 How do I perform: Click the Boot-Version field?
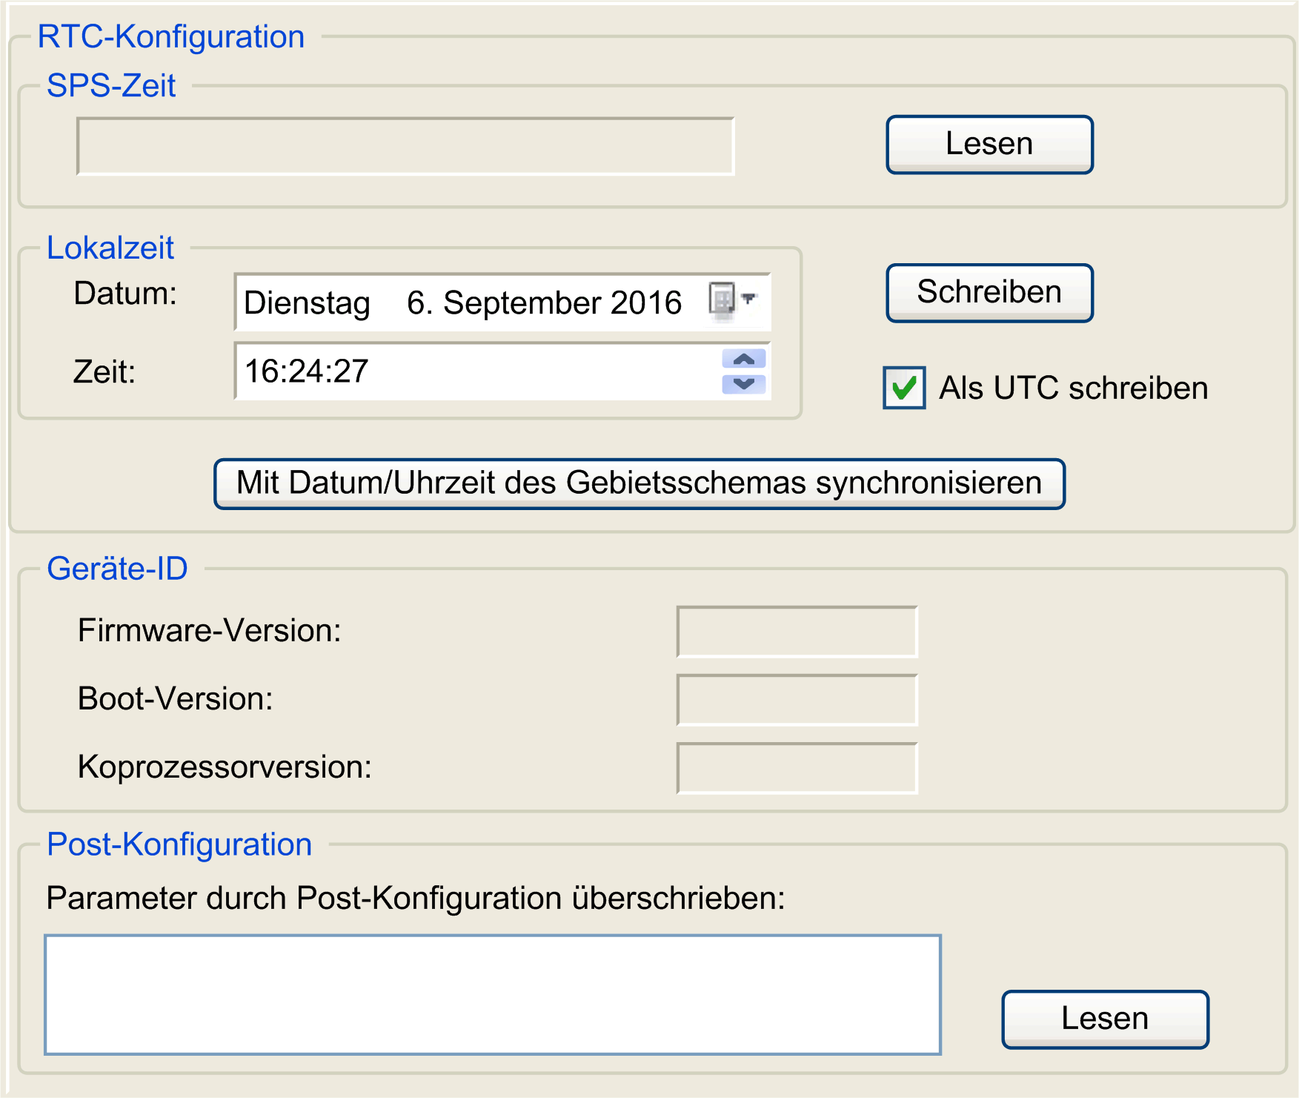797,700
